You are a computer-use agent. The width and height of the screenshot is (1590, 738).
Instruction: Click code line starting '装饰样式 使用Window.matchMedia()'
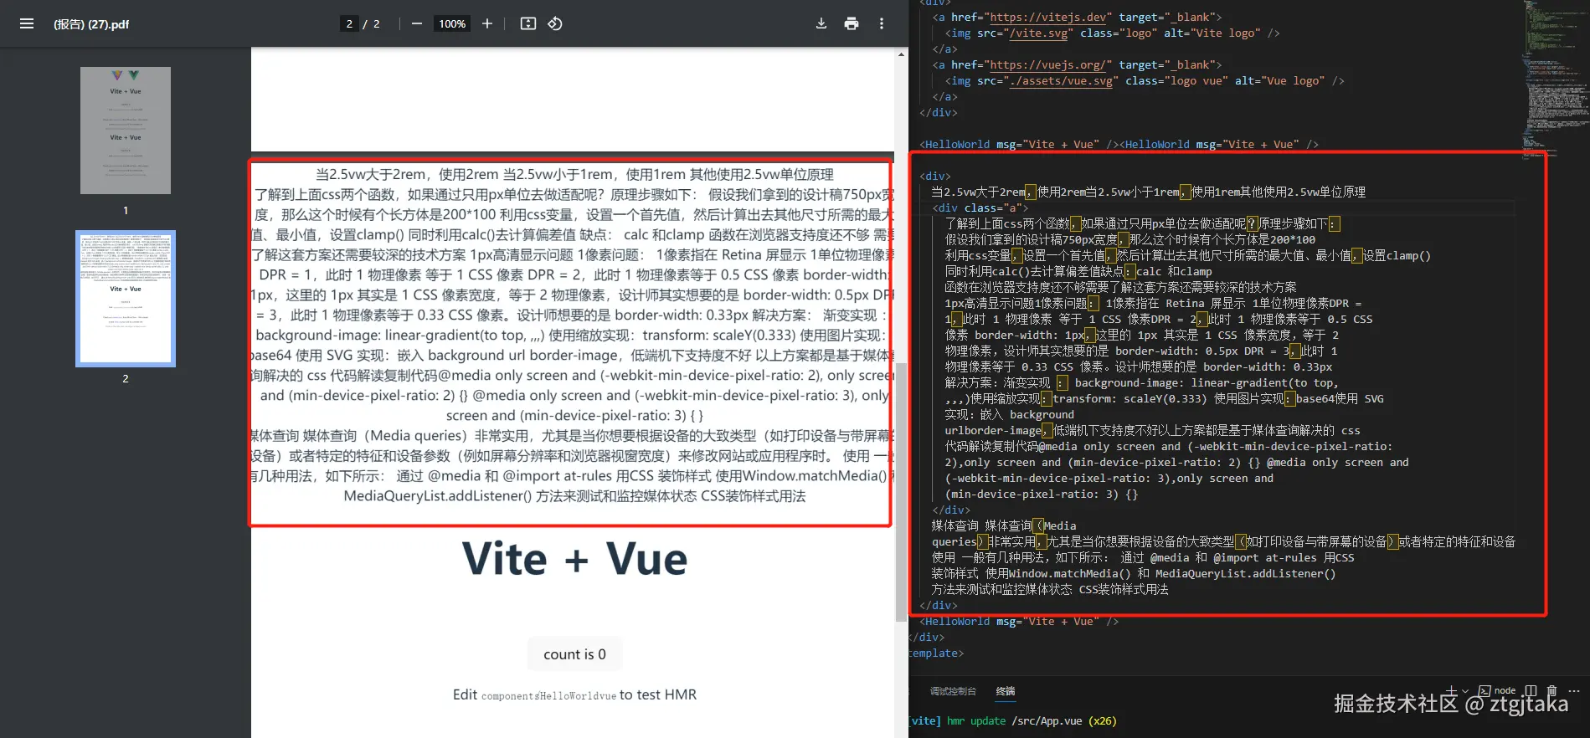coord(1134,573)
